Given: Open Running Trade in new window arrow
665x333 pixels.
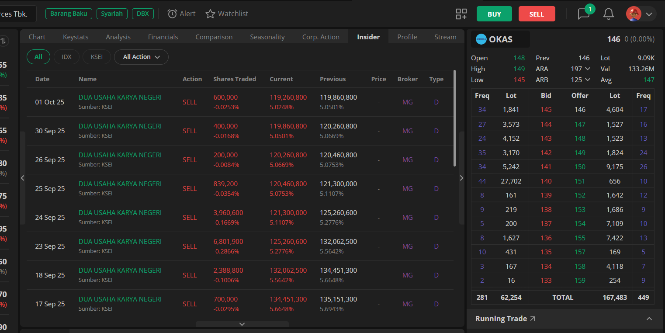Looking at the screenshot, I should coord(533,319).
